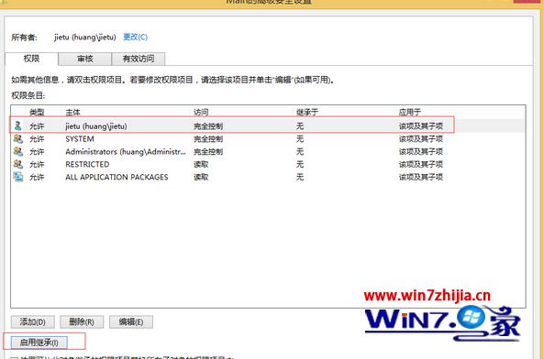The height and width of the screenshot is (359, 544).
Task: Click the 访问 column header
Action: [x=201, y=112]
